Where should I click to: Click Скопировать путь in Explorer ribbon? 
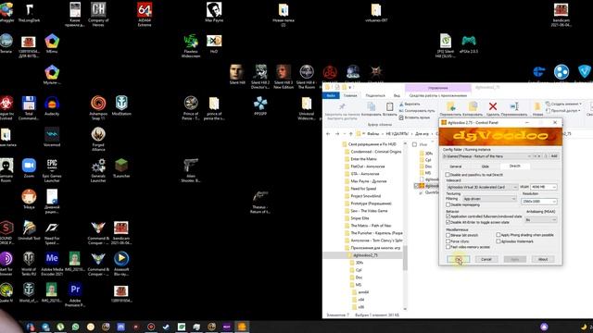[x=417, y=111]
